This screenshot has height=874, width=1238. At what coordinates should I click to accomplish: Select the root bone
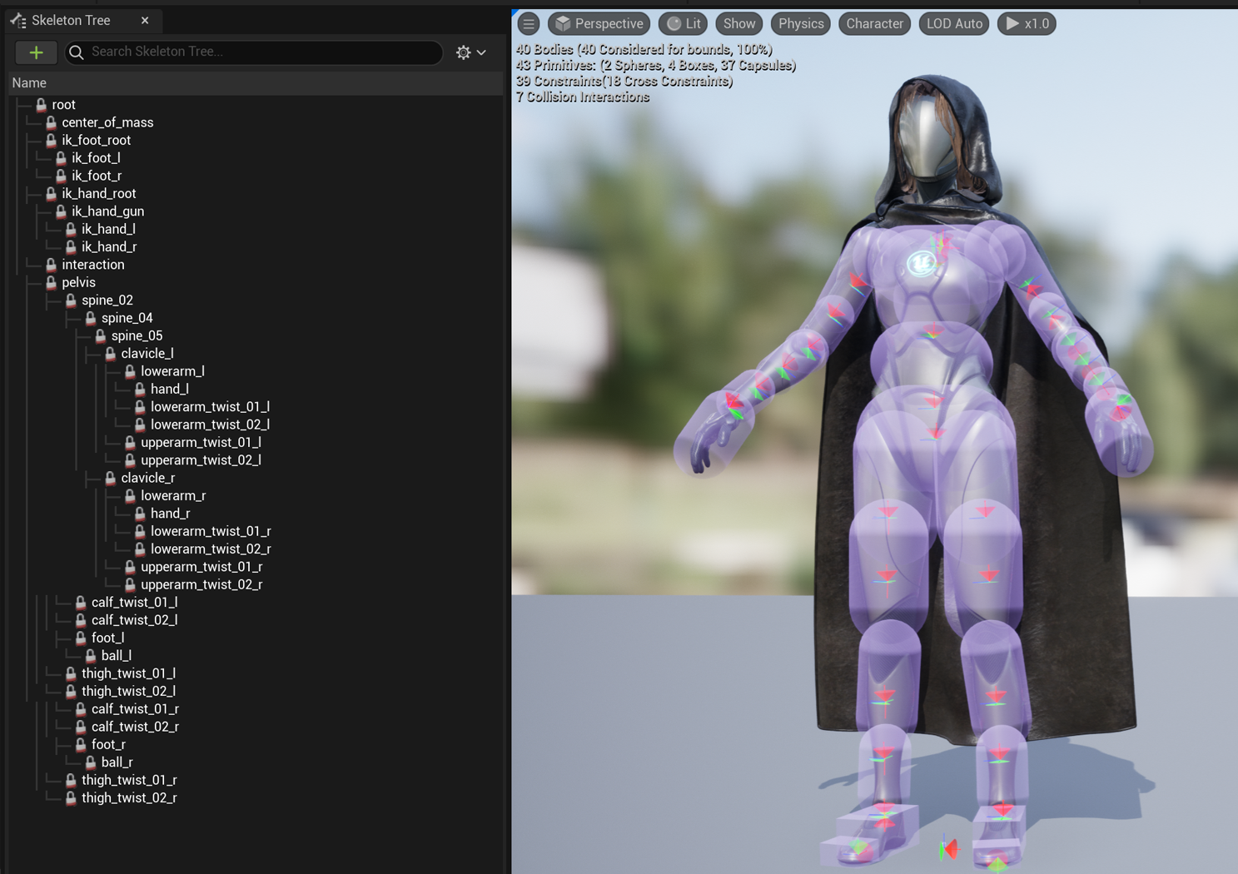click(63, 105)
